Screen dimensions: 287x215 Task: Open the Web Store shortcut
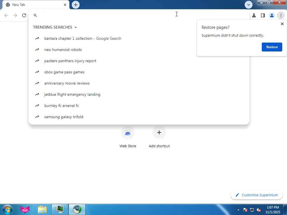coord(128,137)
